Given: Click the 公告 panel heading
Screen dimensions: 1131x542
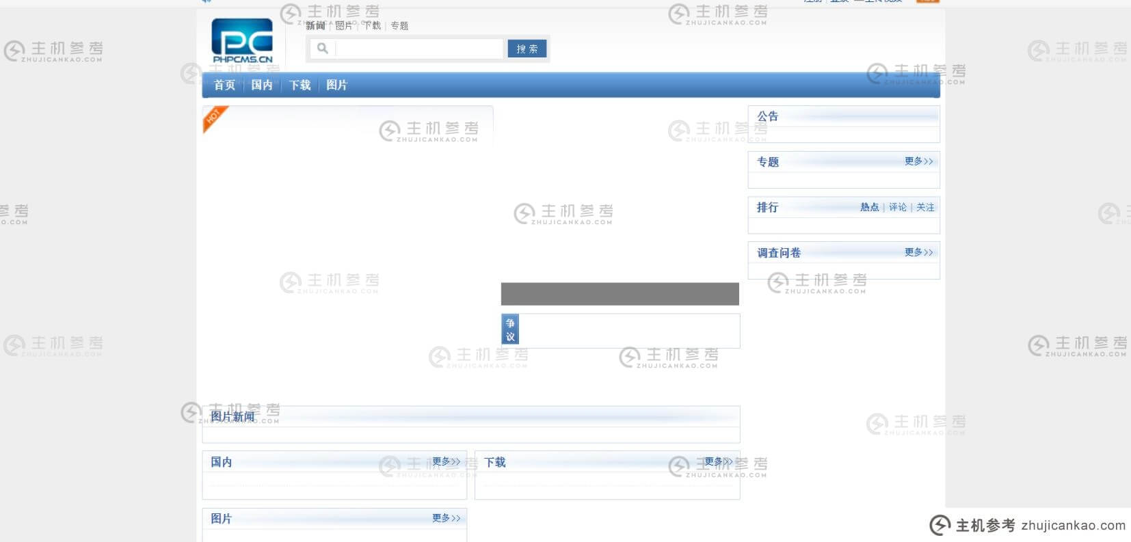Looking at the screenshot, I should [768, 116].
